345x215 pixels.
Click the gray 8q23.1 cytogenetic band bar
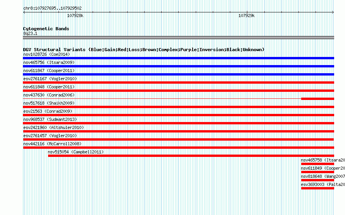(x=178, y=38)
